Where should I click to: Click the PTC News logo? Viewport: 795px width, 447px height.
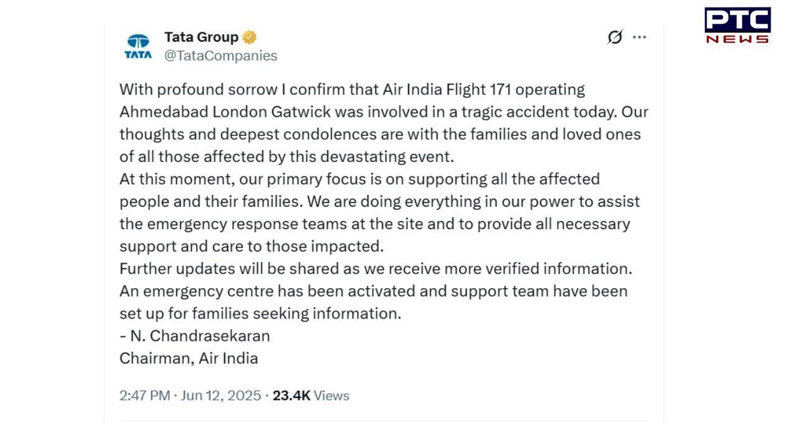click(x=737, y=26)
